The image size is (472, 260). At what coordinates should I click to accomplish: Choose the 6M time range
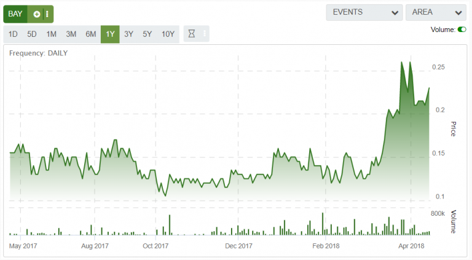click(91, 34)
